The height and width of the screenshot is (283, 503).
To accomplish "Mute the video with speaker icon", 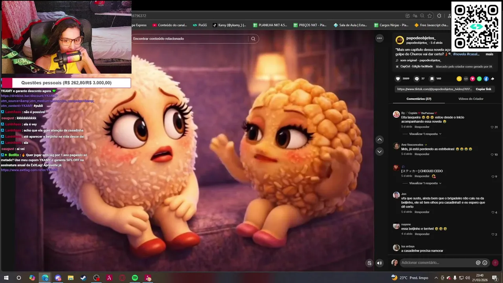I will (x=379, y=263).
